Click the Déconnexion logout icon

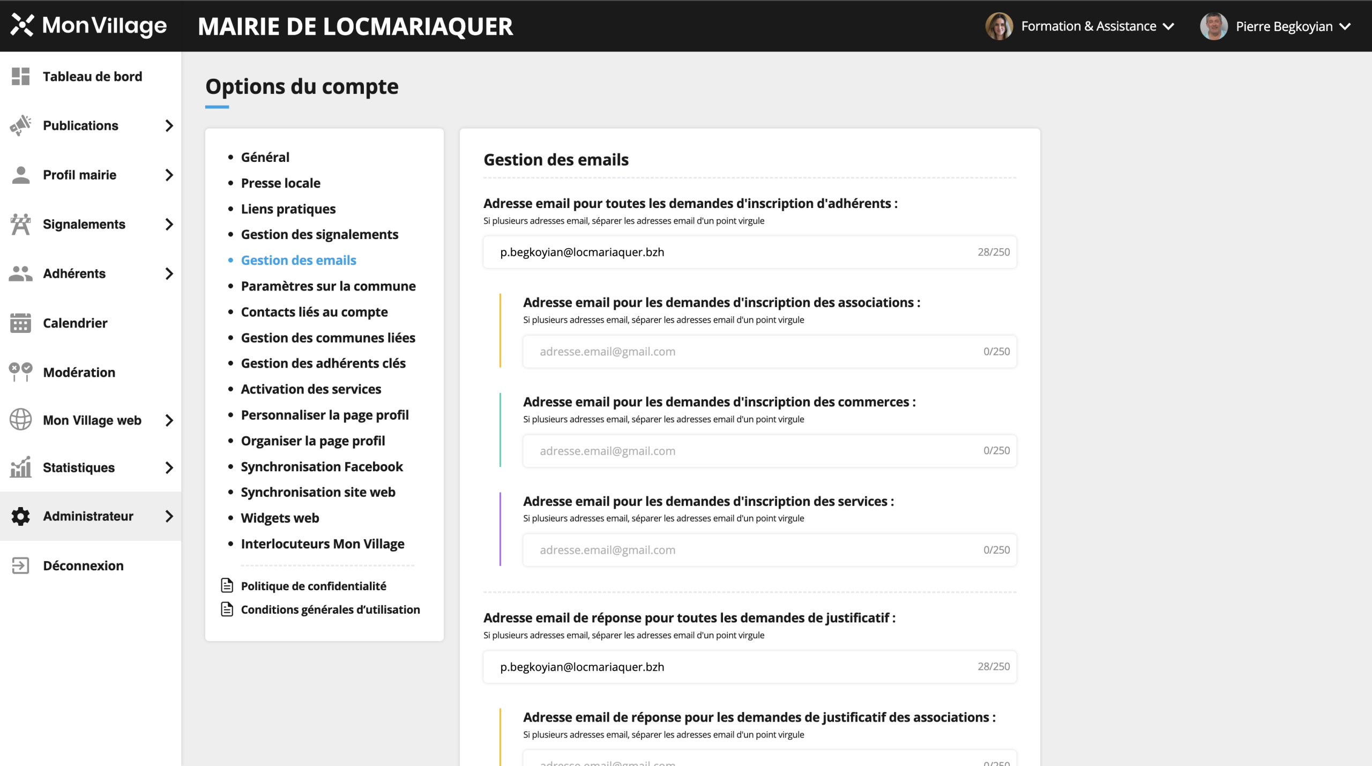coord(20,566)
